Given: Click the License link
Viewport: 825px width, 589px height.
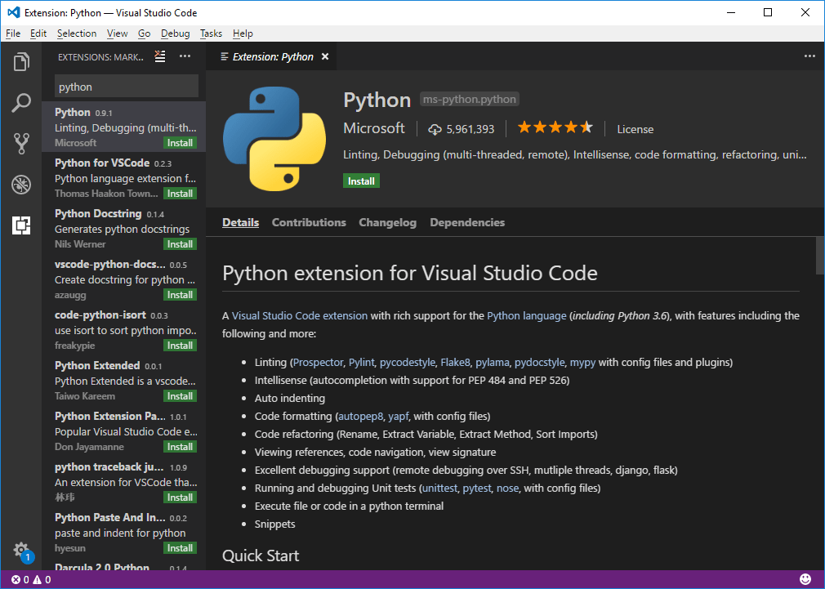Looking at the screenshot, I should click(x=635, y=129).
